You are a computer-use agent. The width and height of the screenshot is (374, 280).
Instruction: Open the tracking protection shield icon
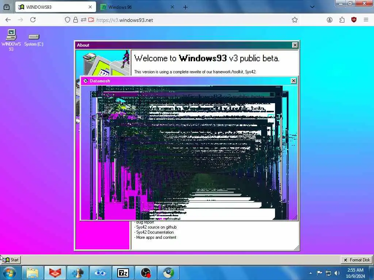coord(68,20)
